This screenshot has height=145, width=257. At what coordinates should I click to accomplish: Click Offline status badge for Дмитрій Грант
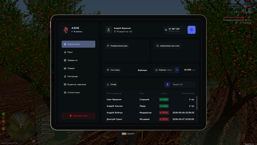164,119
